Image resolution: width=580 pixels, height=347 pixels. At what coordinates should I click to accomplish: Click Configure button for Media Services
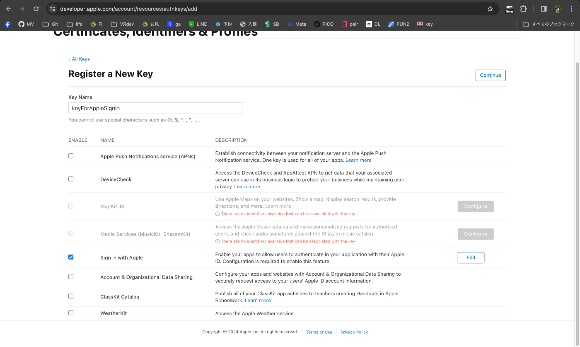tap(476, 234)
